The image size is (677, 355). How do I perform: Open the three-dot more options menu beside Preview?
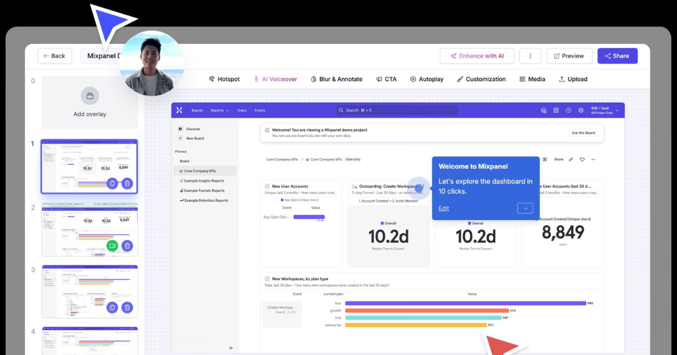point(530,56)
